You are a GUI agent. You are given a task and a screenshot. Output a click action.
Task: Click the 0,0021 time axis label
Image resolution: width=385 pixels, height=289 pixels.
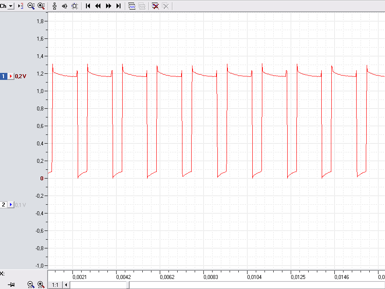(79, 277)
